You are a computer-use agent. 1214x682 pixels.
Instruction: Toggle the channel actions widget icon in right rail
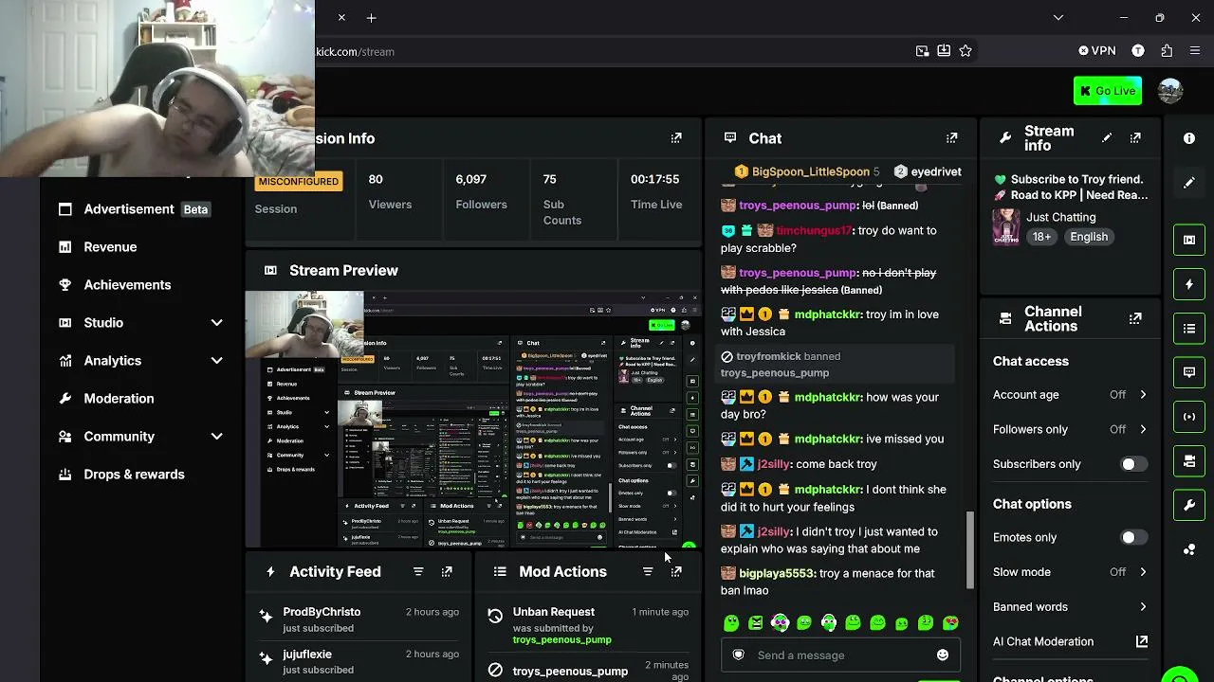tap(1189, 461)
